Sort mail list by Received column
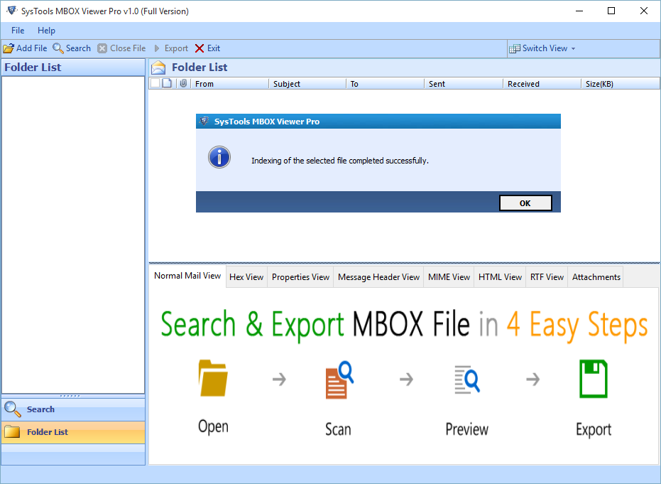 point(542,84)
